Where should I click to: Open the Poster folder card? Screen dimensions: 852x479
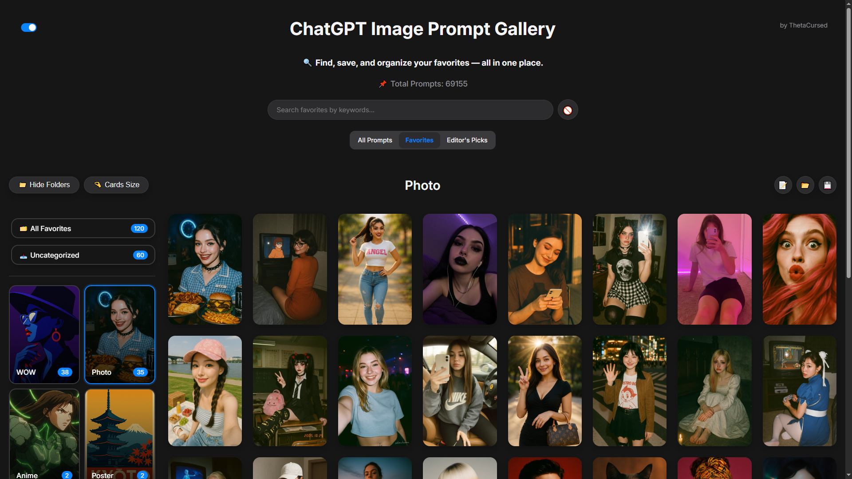point(120,434)
